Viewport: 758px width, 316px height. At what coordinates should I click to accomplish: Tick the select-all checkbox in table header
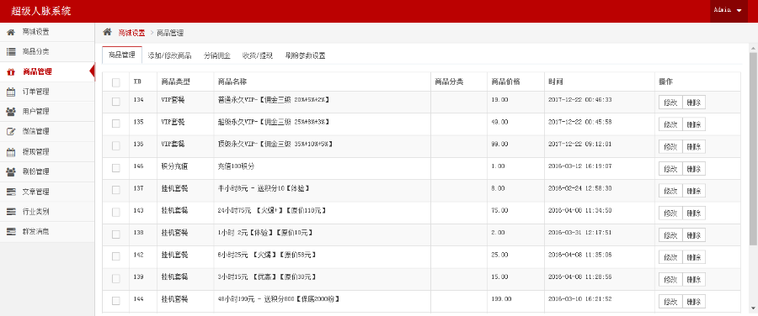(x=116, y=82)
